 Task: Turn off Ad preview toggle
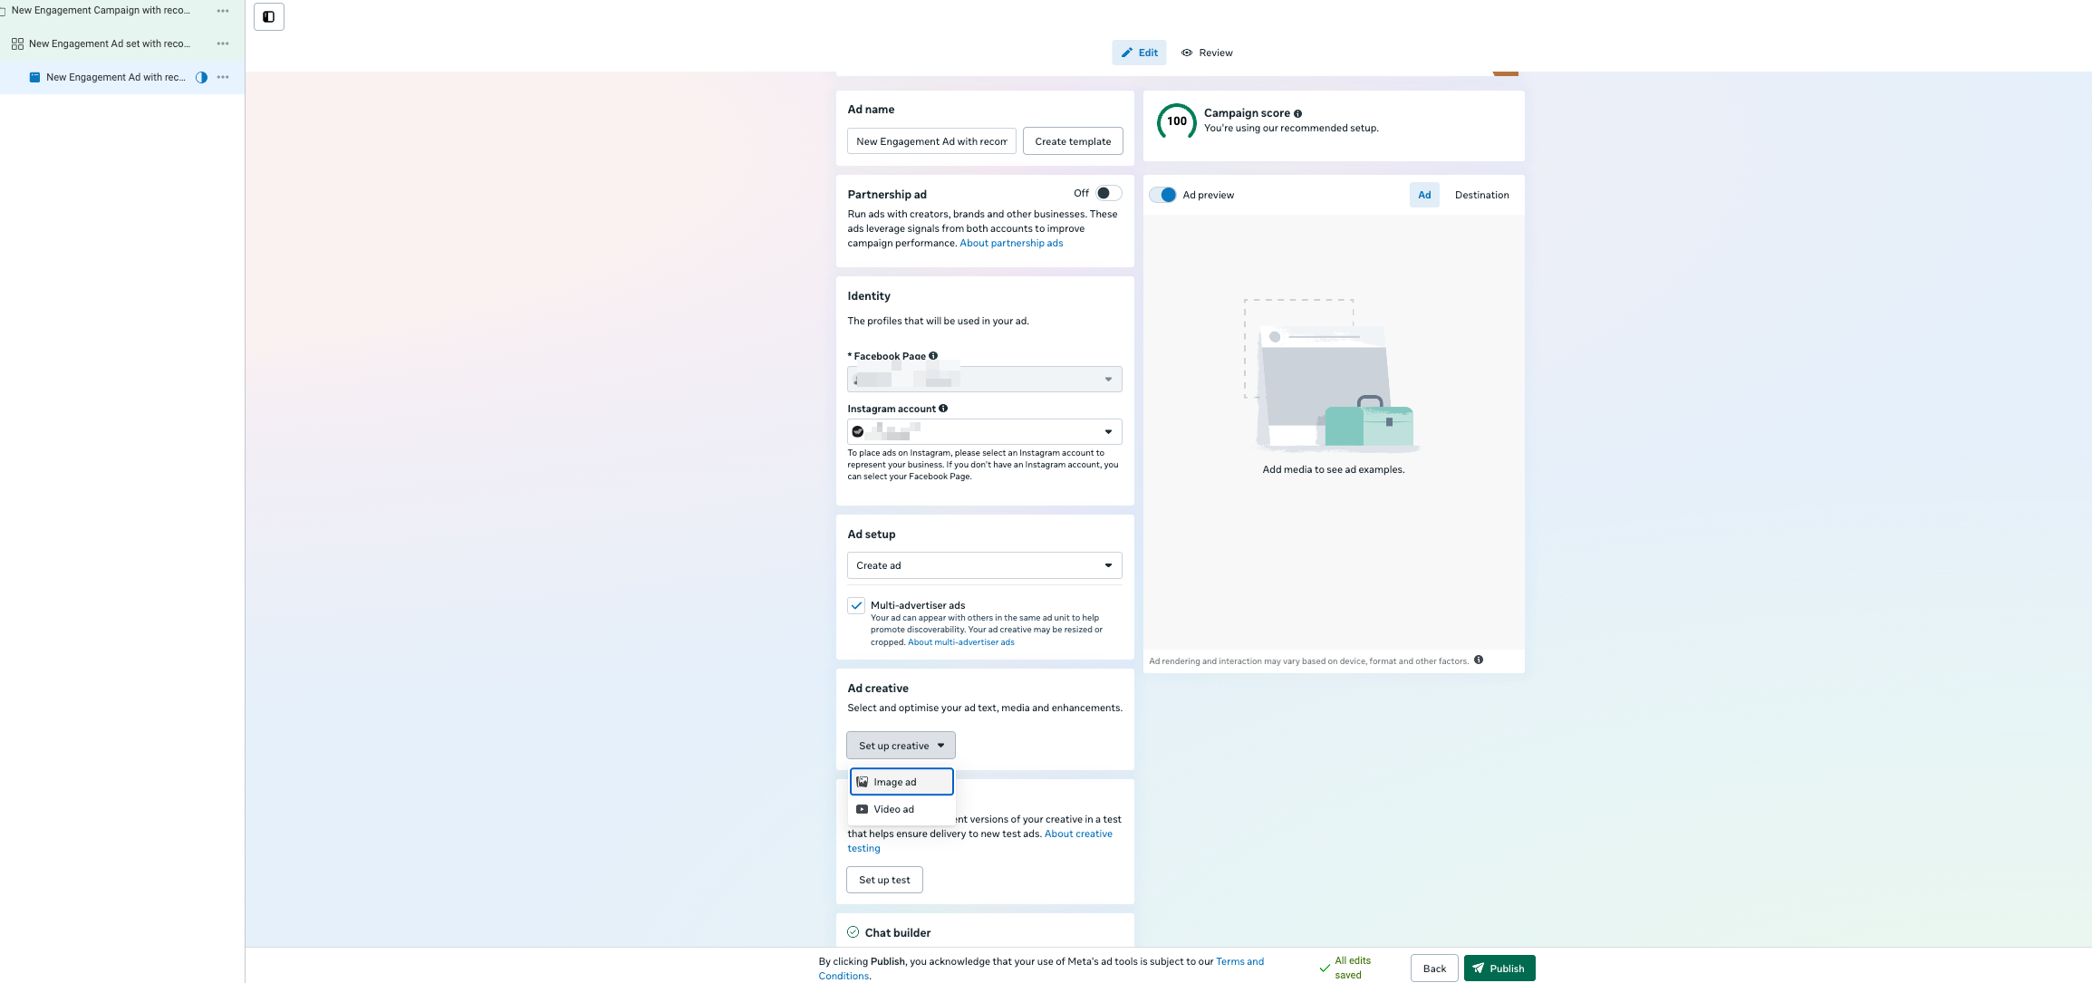pyautogui.click(x=1162, y=195)
